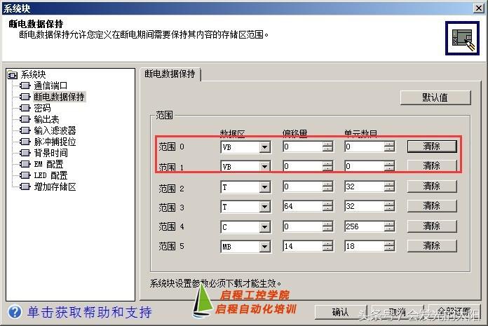Select 输入滤波器 in the tree
Image resolution: width=488 pixels, height=326 pixels.
55,130
